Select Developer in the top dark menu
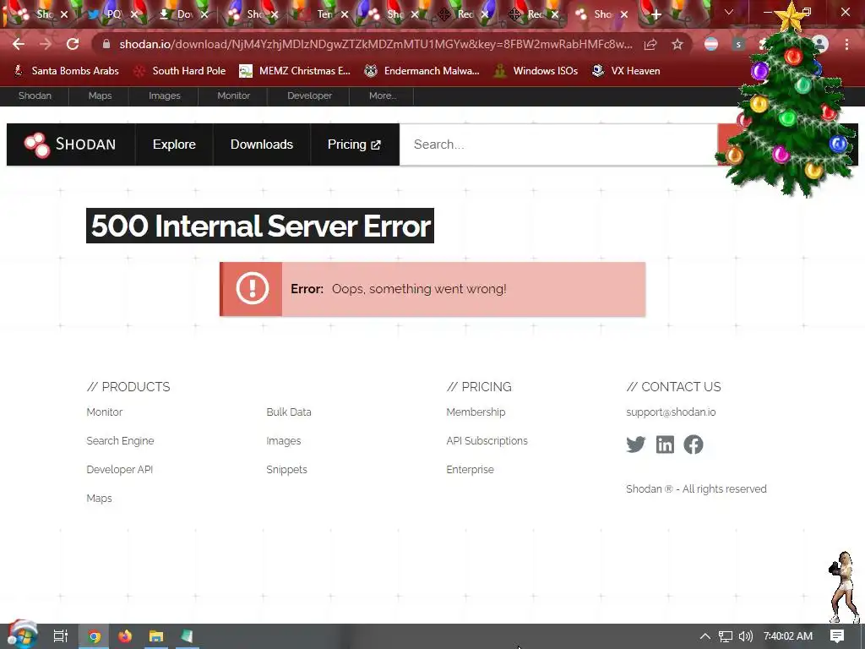This screenshot has width=865, height=649. tap(309, 95)
